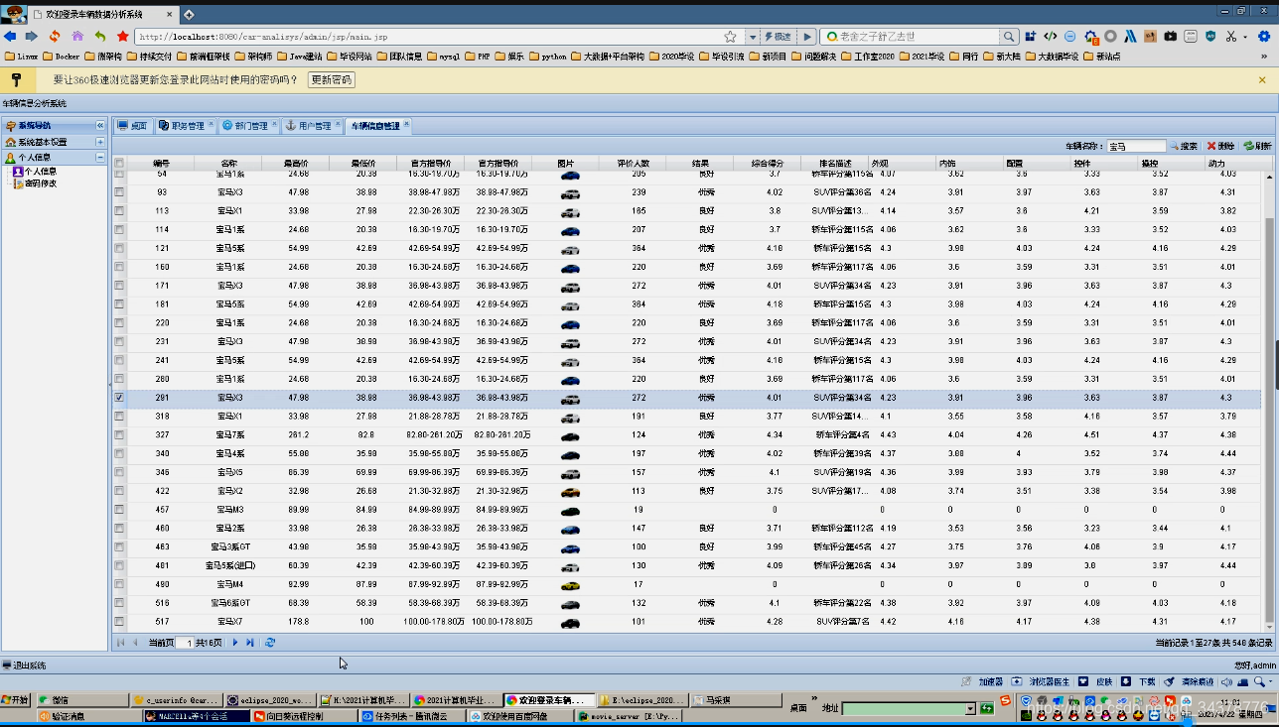This screenshot has width=1279, height=727.
Task: Sort by the 最高价 column header
Action: 295,163
